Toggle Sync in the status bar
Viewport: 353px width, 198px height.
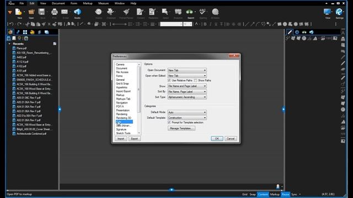tap(294, 194)
